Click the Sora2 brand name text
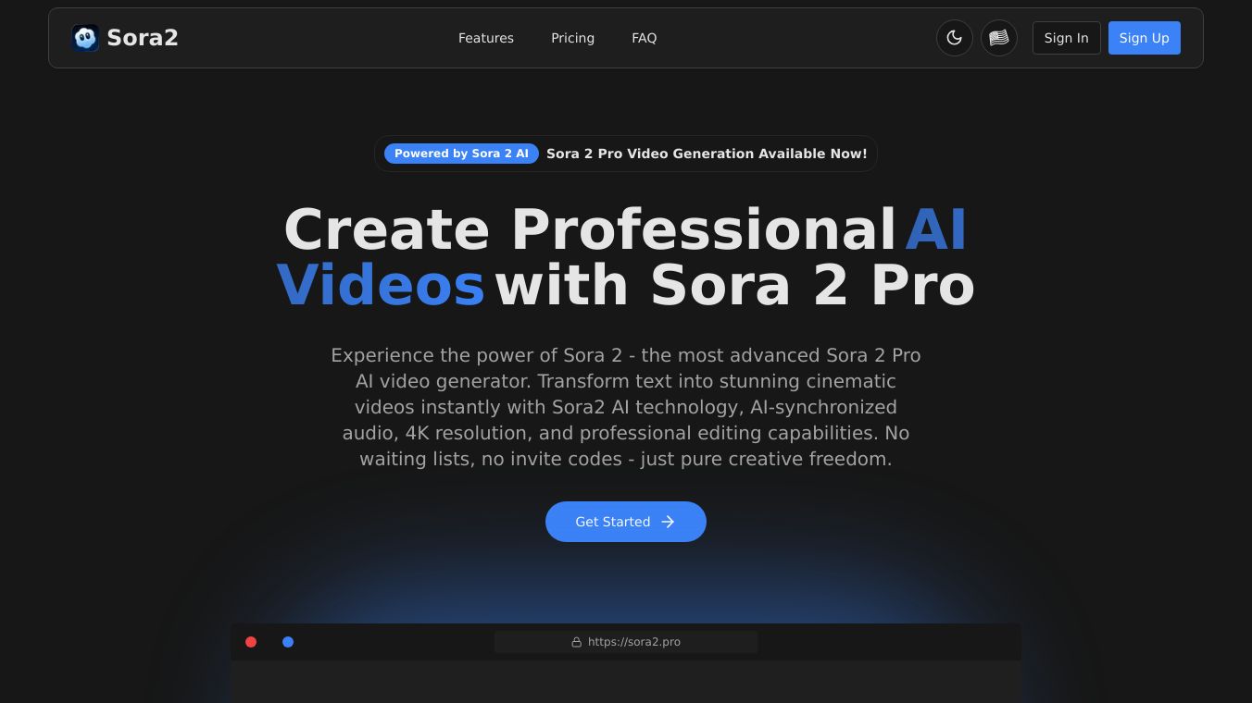1252x703 pixels. pos(143,38)
